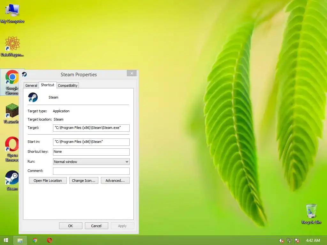The image size is (327, 245).
Task: Click the Change Icon... button
Action: click(84, 181)
